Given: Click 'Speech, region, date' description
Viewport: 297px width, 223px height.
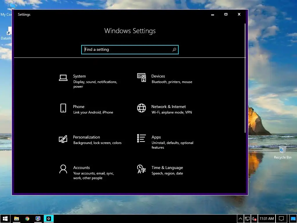Looking at the screenshot, I should point(167,173).
